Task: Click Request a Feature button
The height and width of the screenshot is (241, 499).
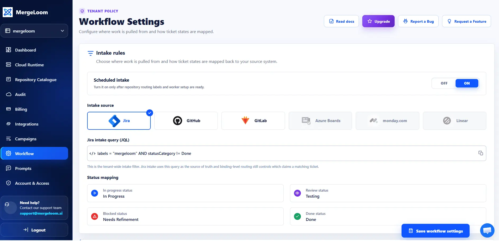Action: pyautogui.click(x=466, y=21)
